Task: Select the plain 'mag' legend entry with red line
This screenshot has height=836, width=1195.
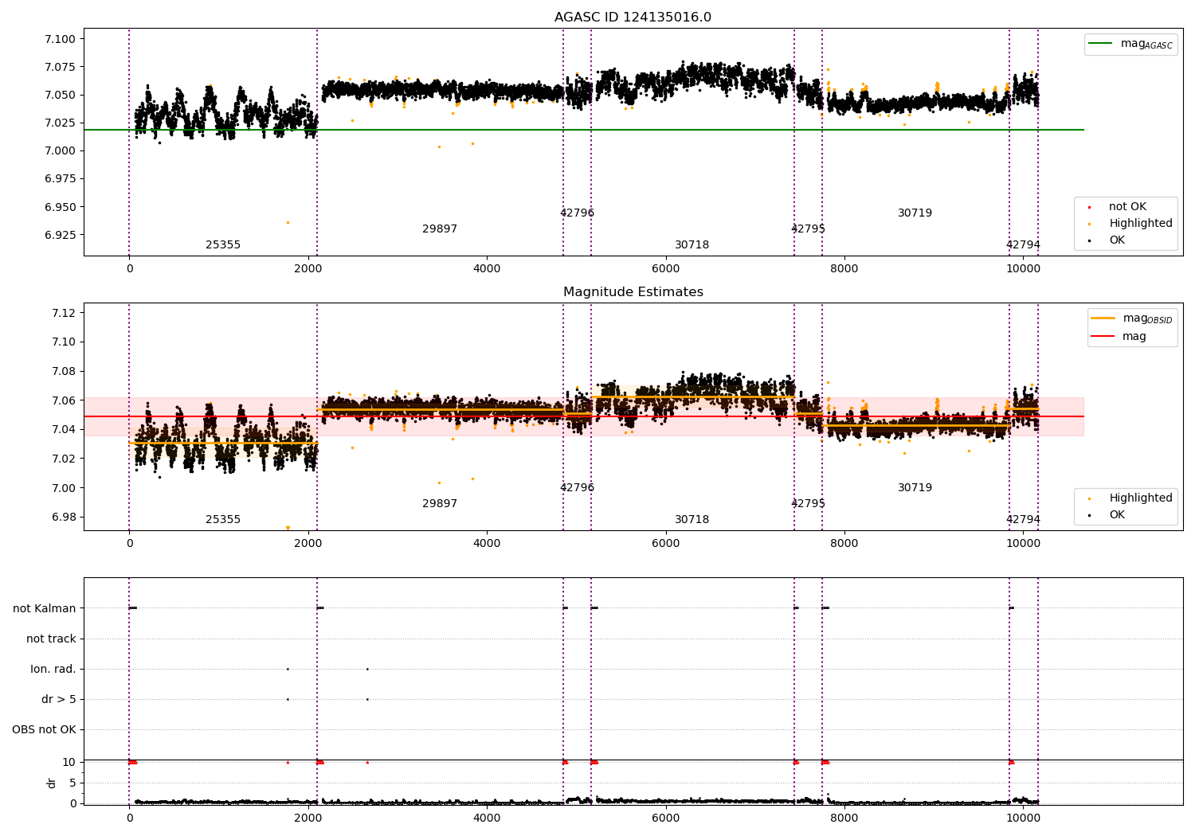Action: pos(1119,337)
